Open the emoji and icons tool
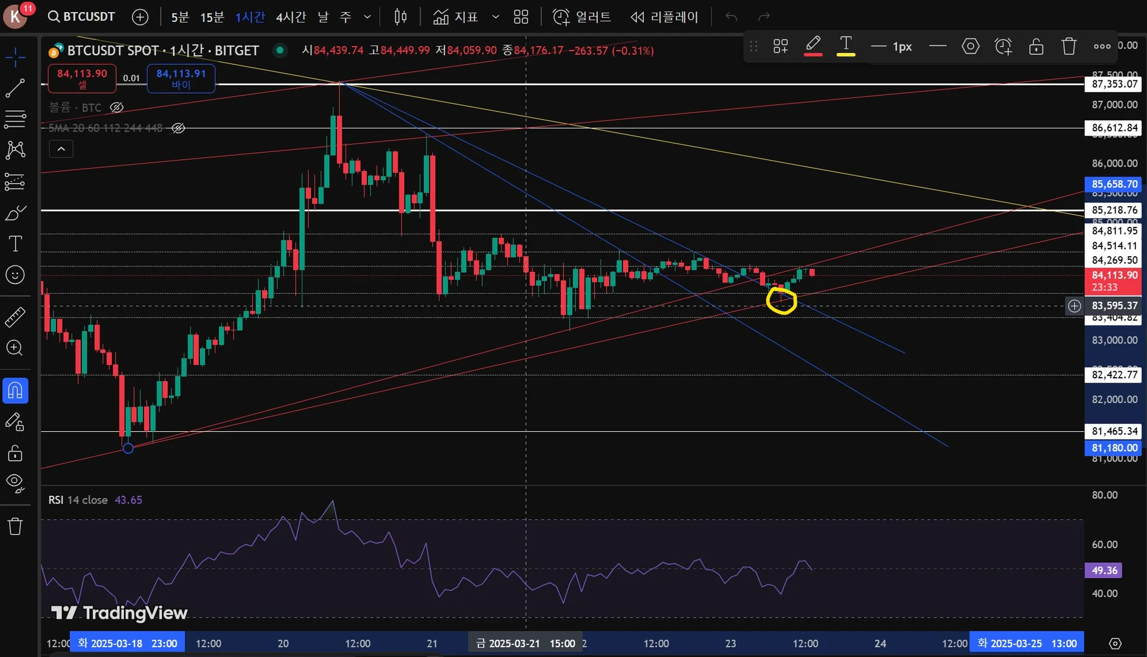The height and width of the screenshot is (657, 1147). [x=15, y=275]
